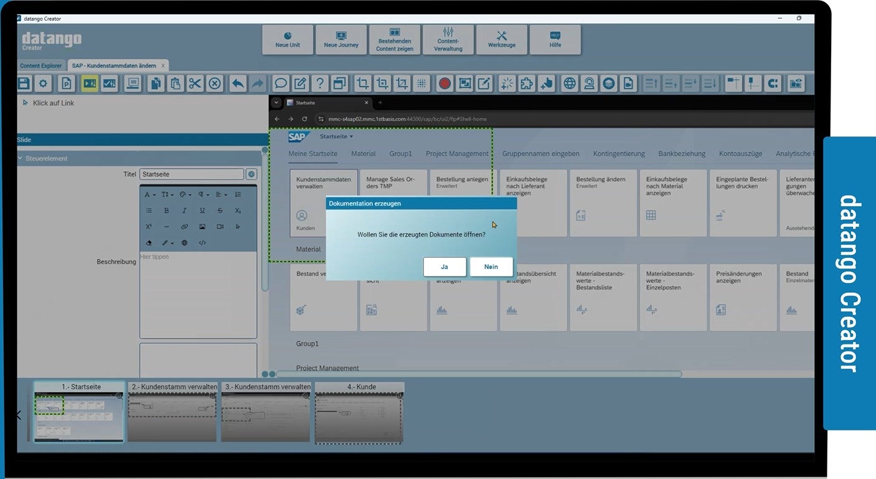The width and height of the screenshot is (876, 479).
Task: Click the document P icon in toolbar
Action: (x=66, y=83)
